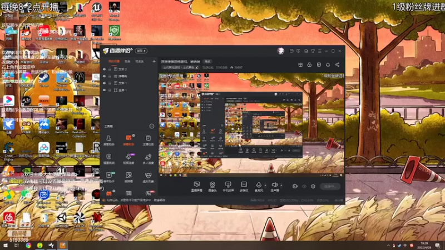445x250 pixels.
Task: Open the gift box icon in header
Action: pyautogui.click(x=300, y=64)
